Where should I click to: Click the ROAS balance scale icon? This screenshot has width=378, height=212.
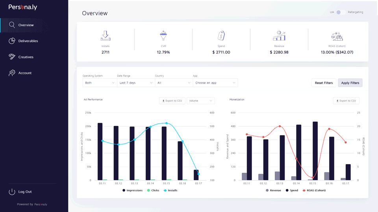click(337, 36)
